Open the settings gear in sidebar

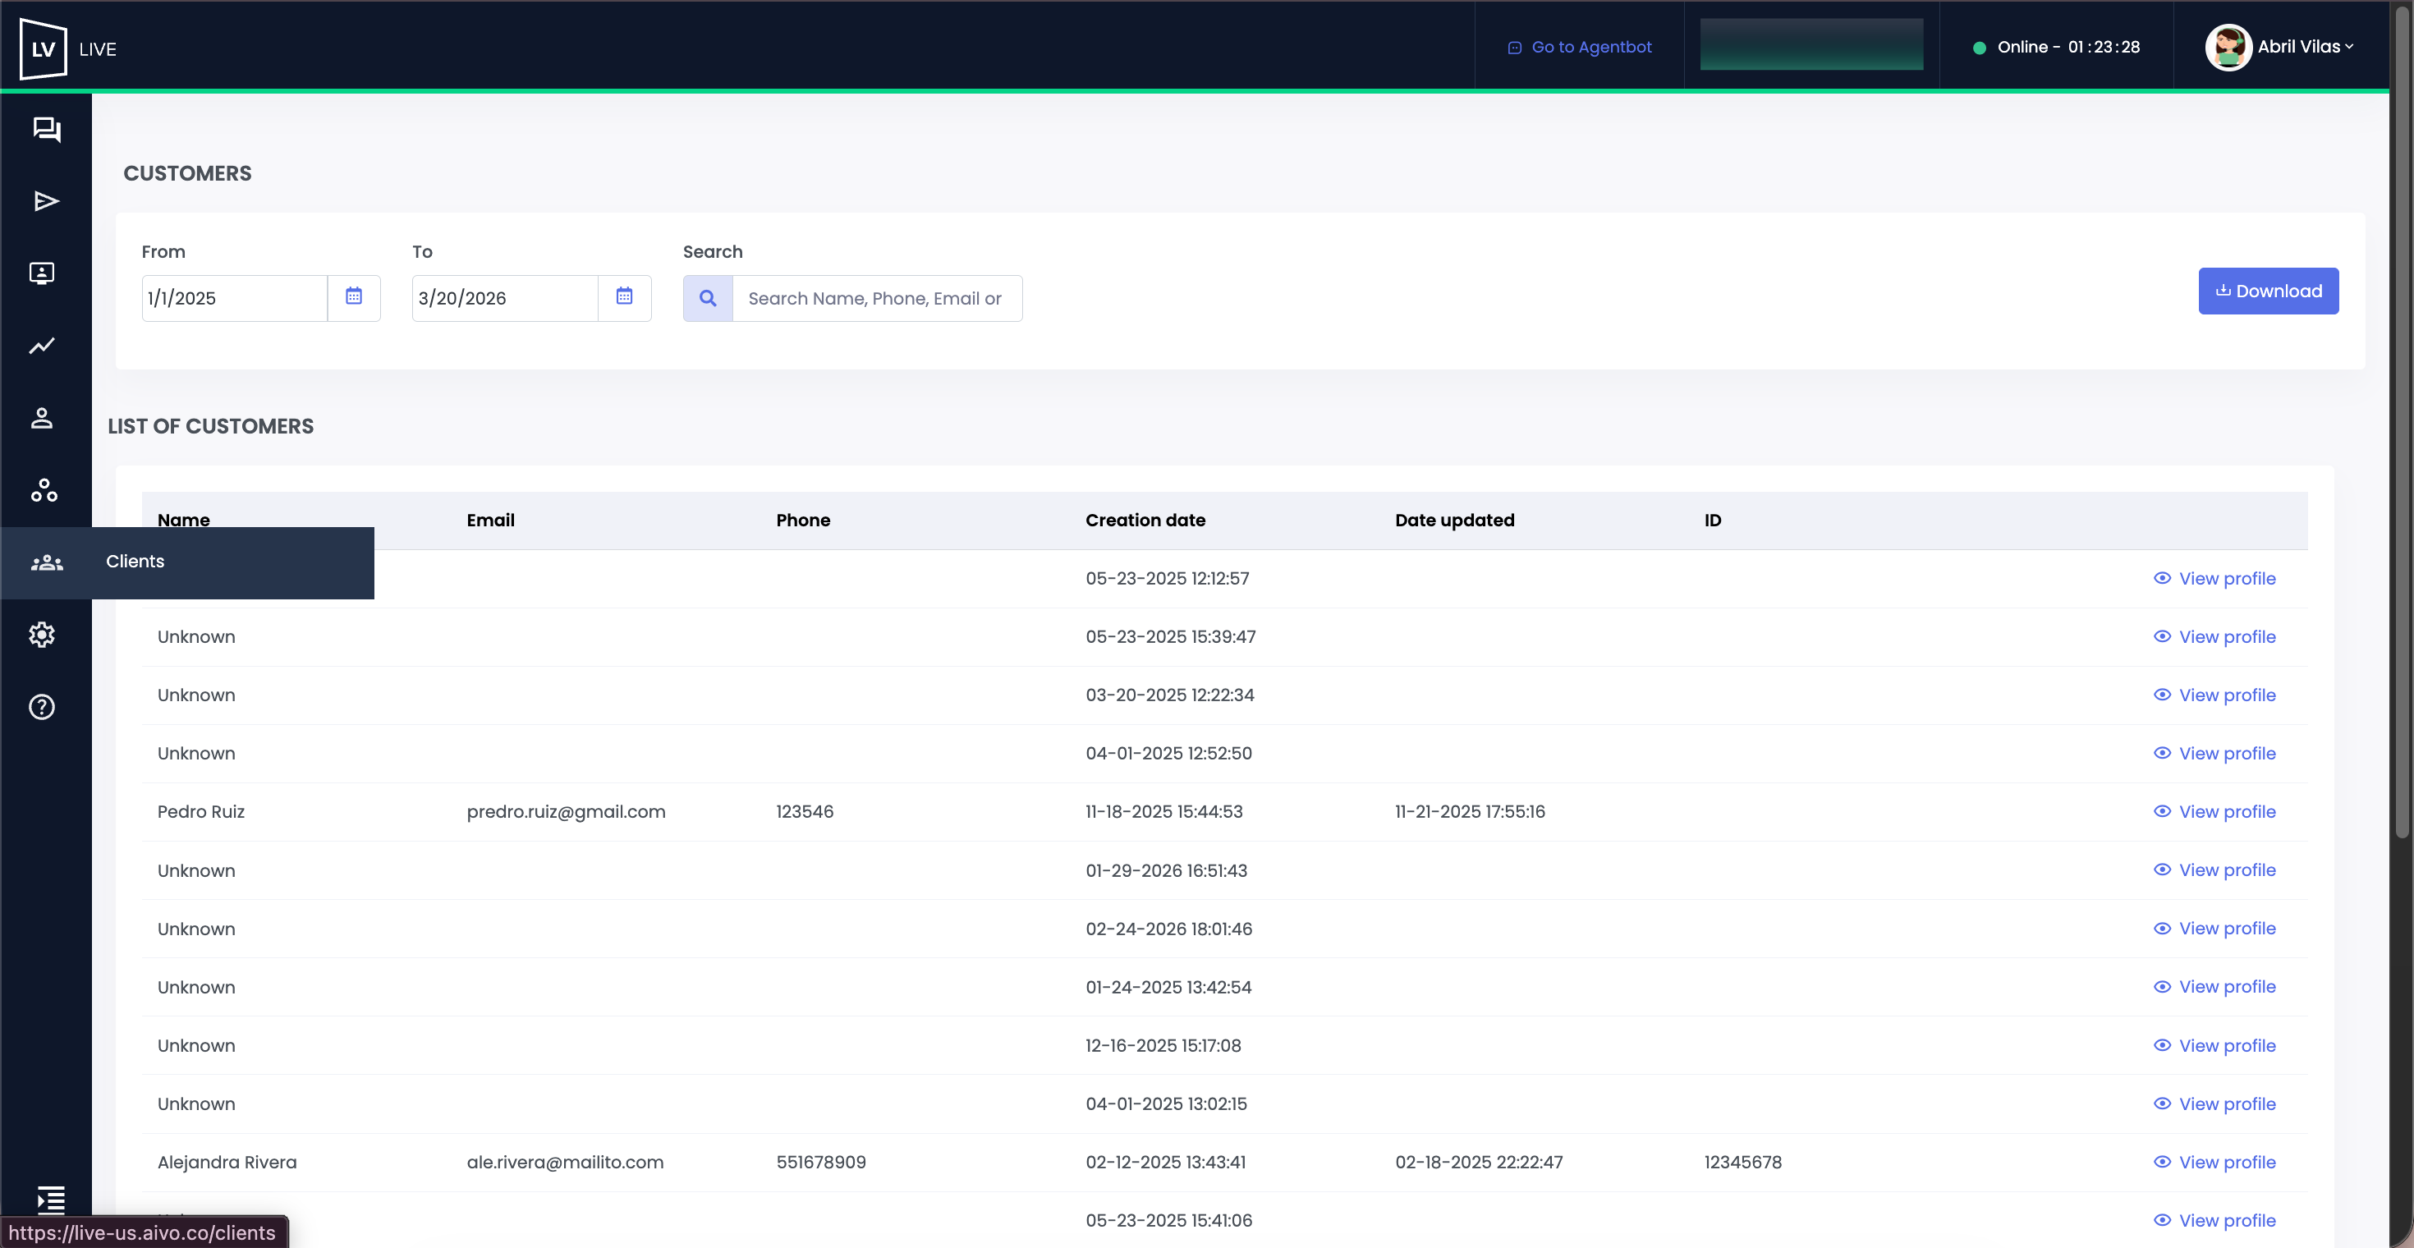point(42,635)
